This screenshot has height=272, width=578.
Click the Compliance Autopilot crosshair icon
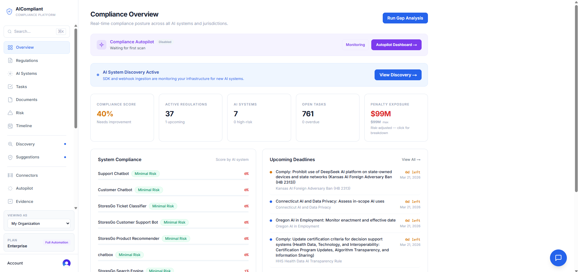[102, 45]
